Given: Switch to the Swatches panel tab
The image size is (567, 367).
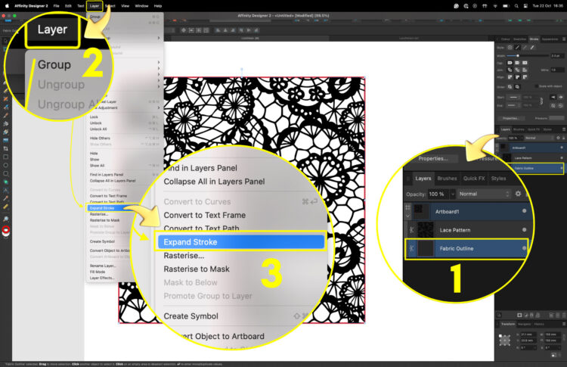Looking at the screenshot, I should pyautogui.click(x=520, y=39).
